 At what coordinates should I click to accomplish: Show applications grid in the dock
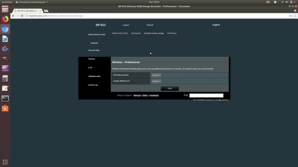(x=5, y=162)
